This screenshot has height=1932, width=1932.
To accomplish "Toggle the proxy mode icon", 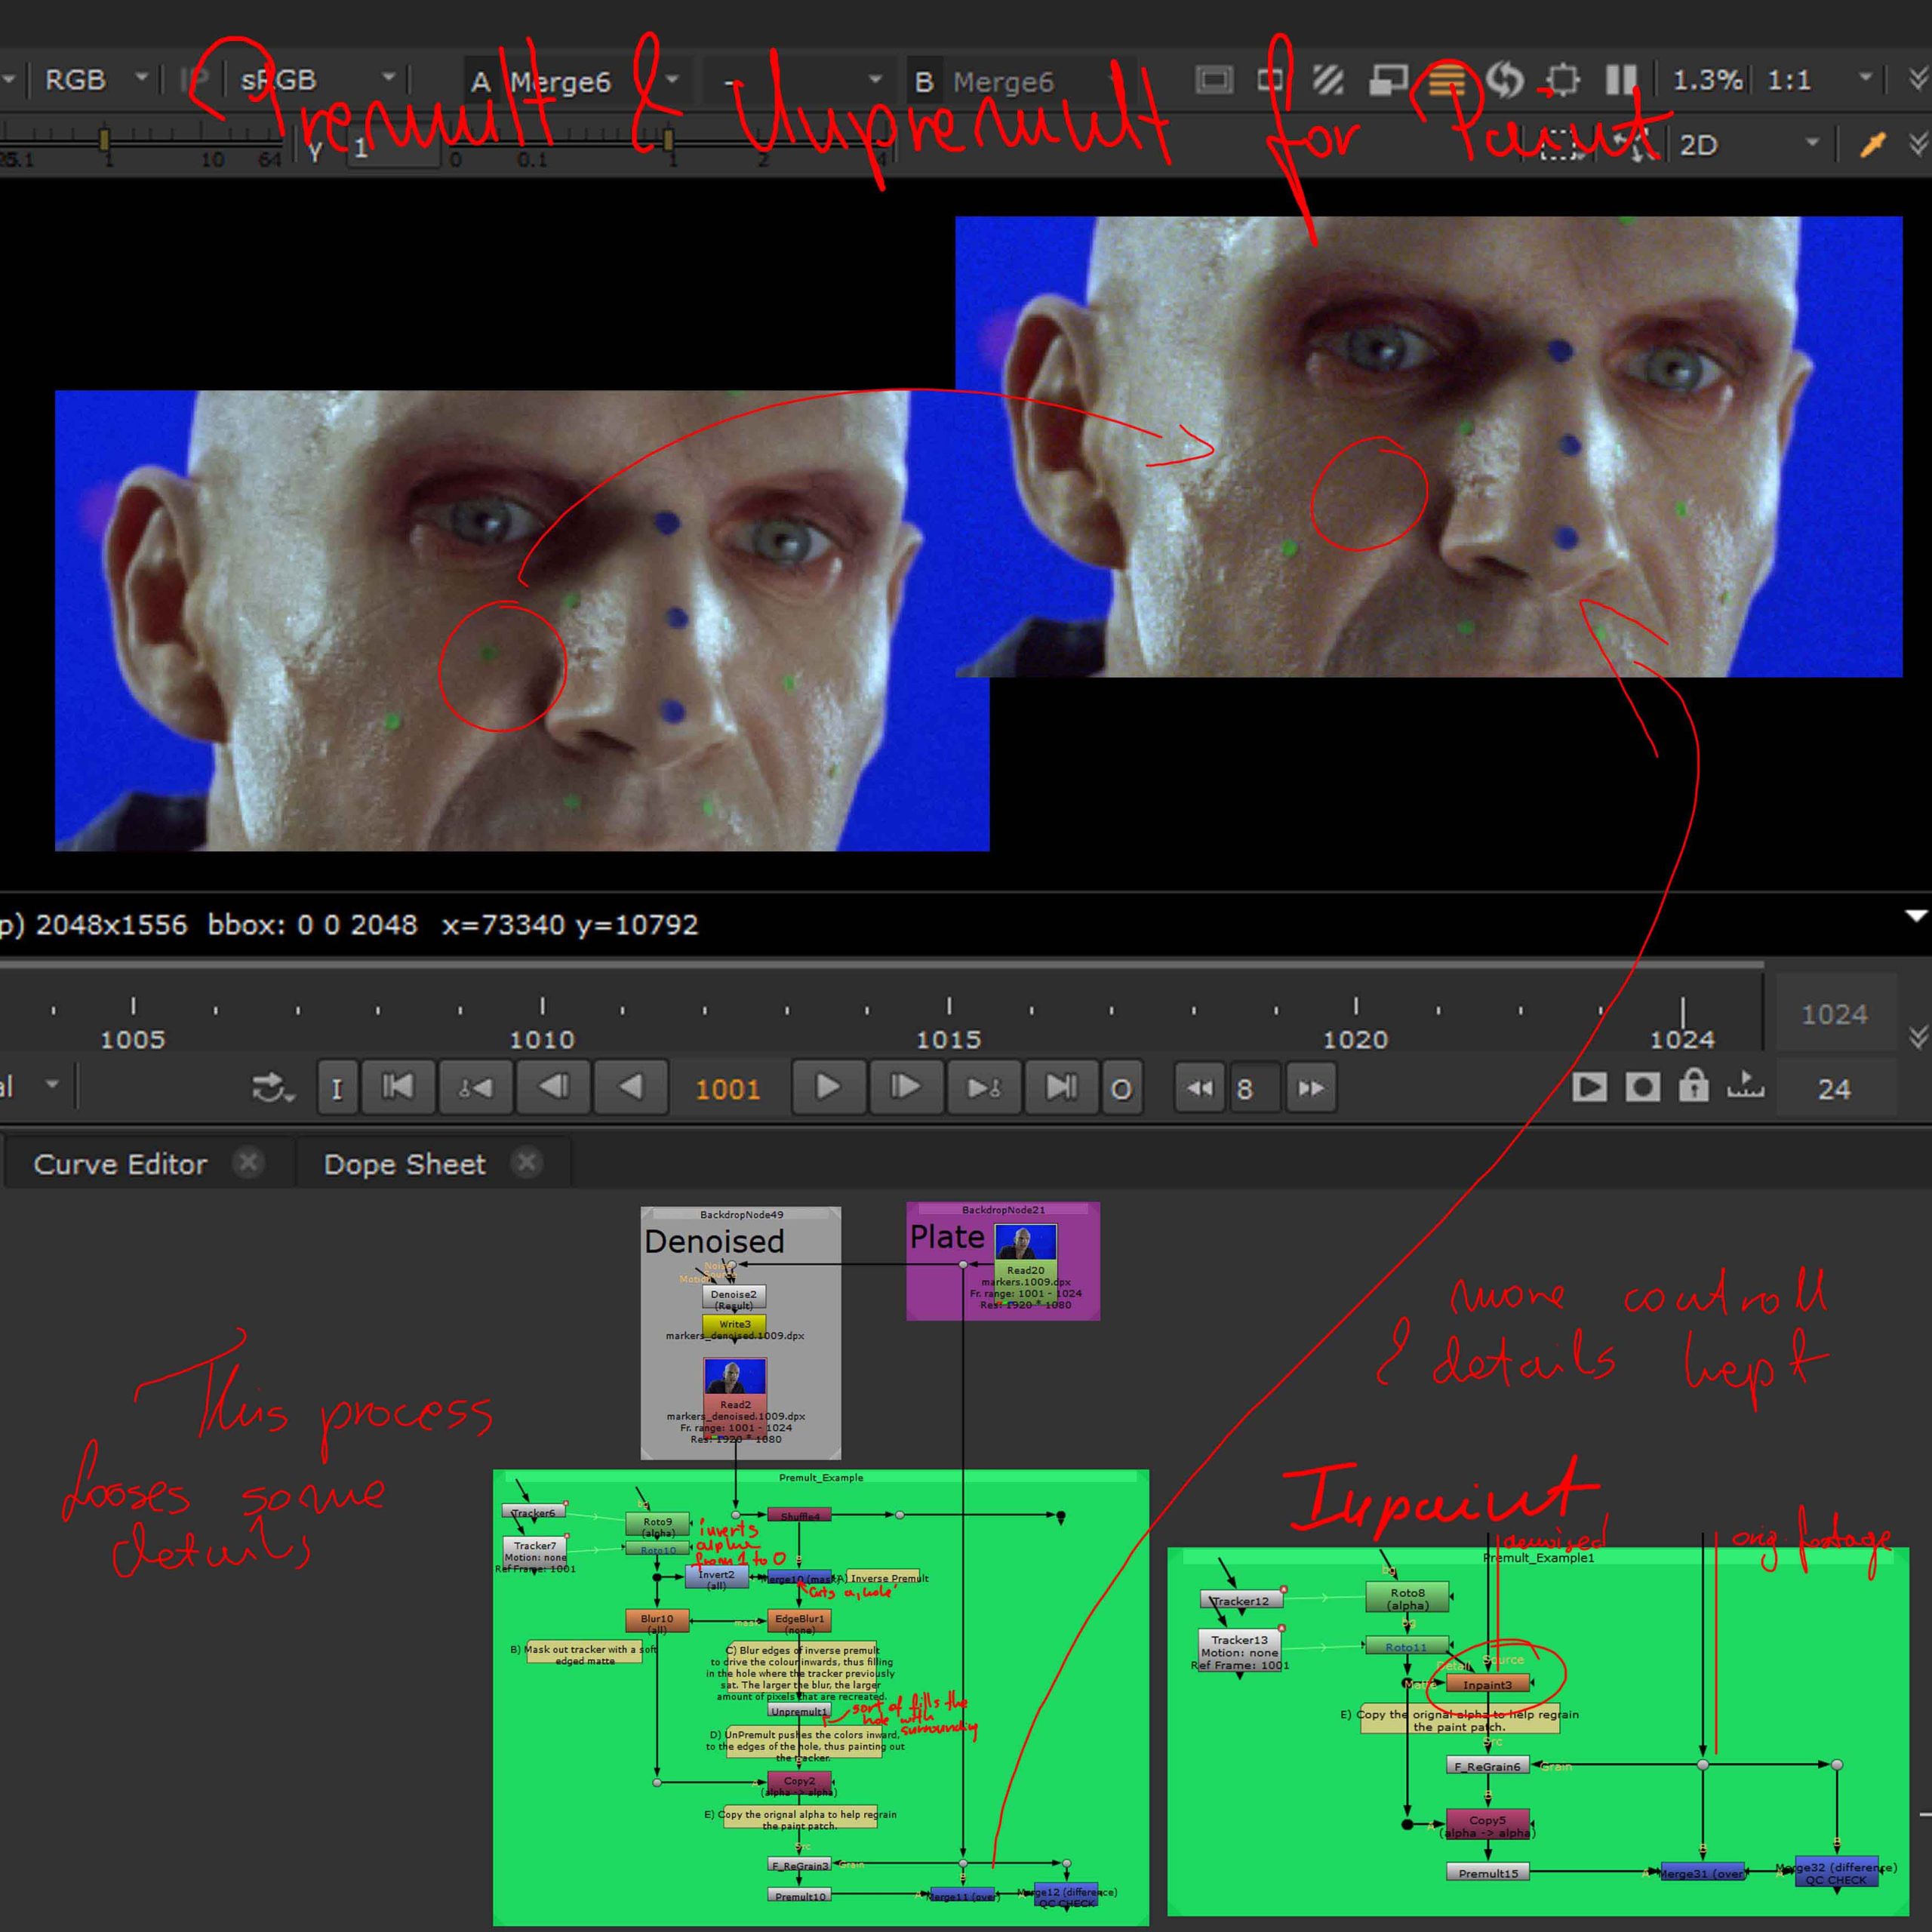I will click(x=1386, y=79).
